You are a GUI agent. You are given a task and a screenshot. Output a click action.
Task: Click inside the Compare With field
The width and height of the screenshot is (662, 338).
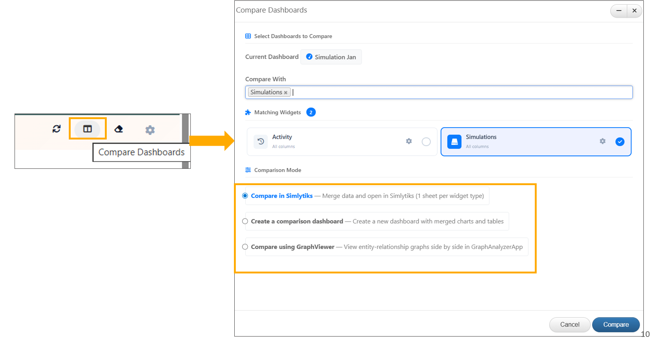click(446, 92)
